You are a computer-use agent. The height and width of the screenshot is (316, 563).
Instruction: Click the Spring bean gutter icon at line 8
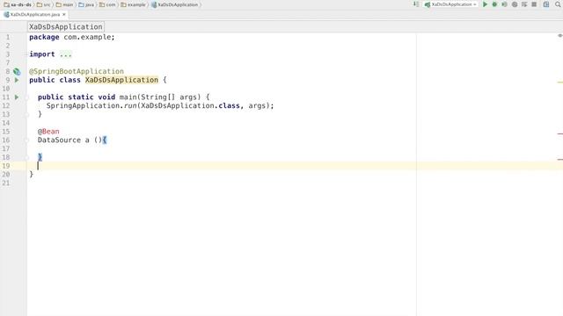point(17,71)
